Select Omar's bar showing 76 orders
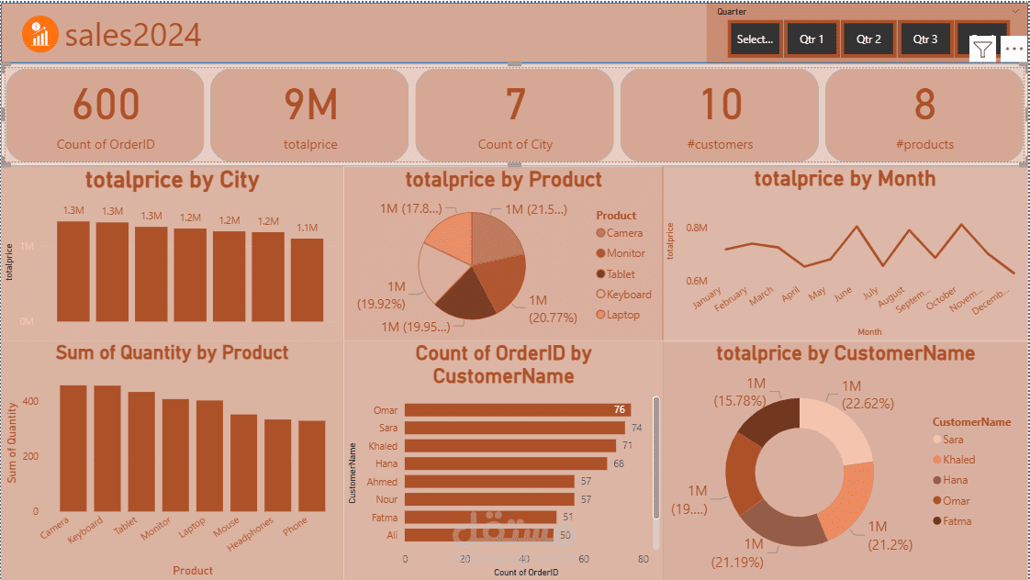Image resolution: width=1030 pixels, height=580 pixels. coord(518,410)
